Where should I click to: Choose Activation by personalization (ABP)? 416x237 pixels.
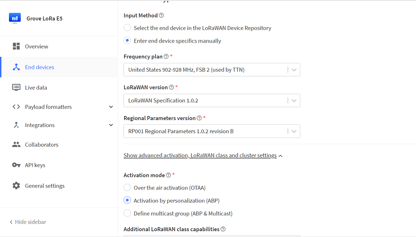126,200
